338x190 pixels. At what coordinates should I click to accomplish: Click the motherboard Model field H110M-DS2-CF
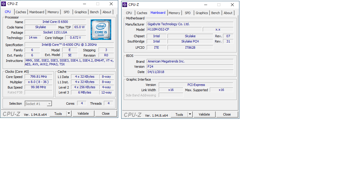174,29
